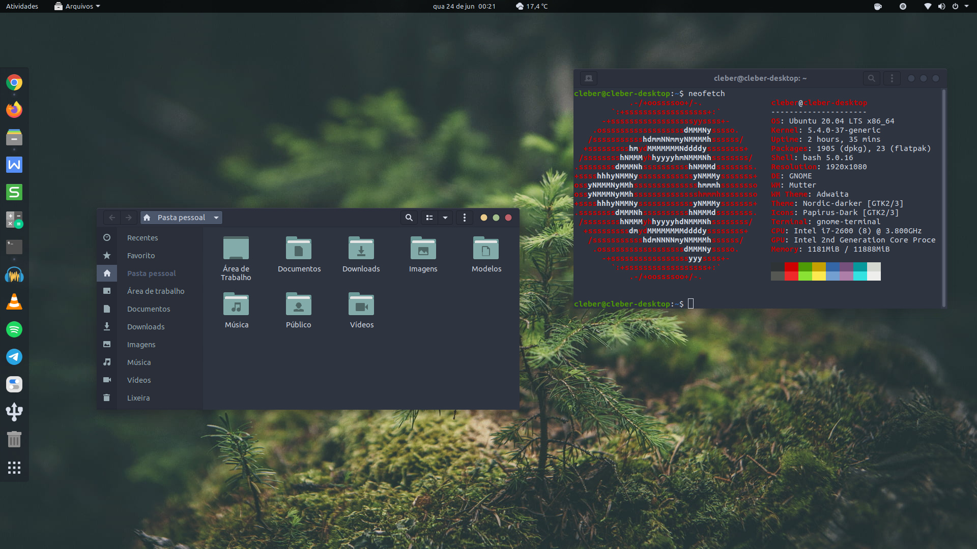977x549 pixels.
Task: Launch VLC from the dock
Action: (14, 302)
